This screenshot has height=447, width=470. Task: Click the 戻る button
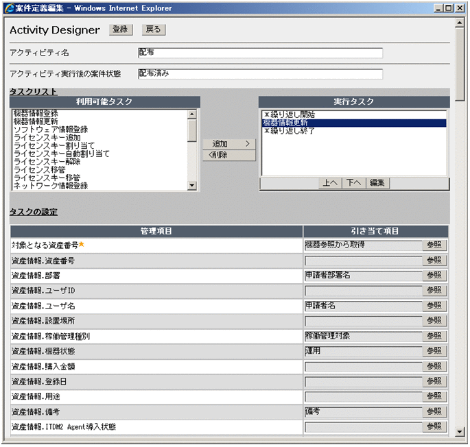pos(154,29)
